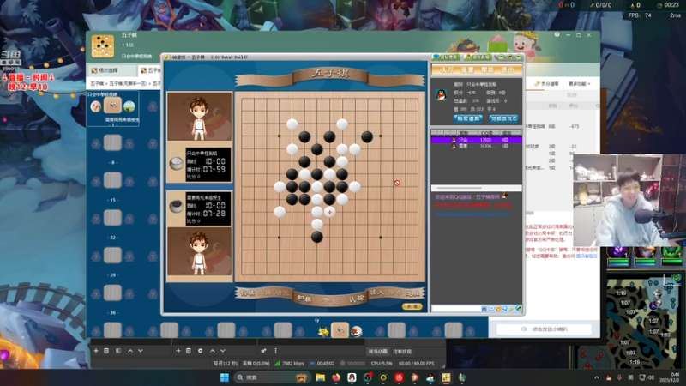This screenshot has height=386, width=686.
Task: Sort player list by QQ号 column
Action: pyautogui.click(x=486, y=133)
